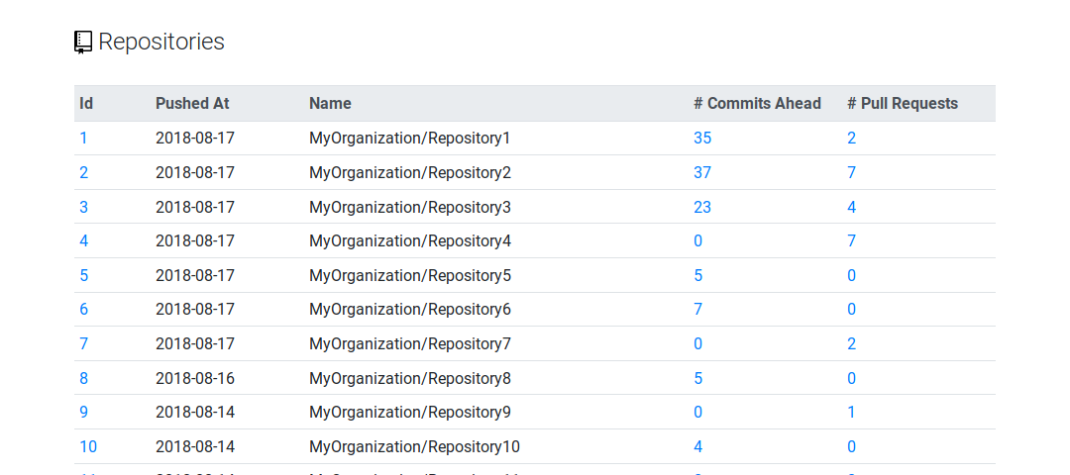View 23 commits ahead for Repository3
1070x475 pixels.
(x=702, y=207)
